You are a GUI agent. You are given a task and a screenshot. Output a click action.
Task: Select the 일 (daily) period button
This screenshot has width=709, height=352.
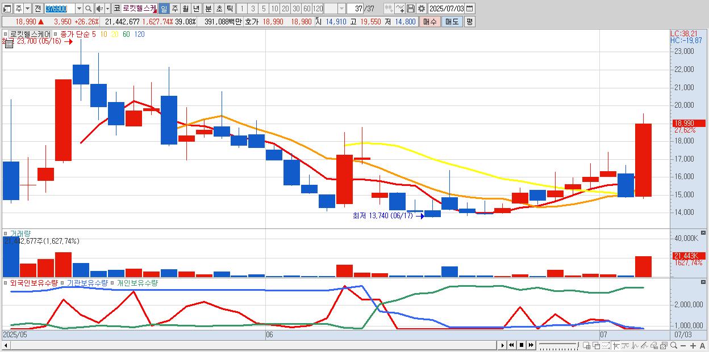(164, 9)
